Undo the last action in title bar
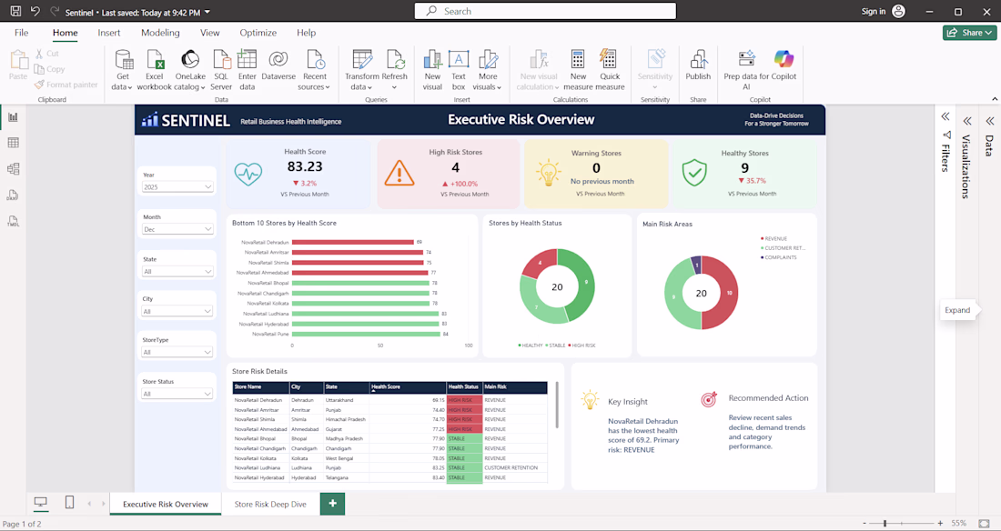The height and width of the screenshot is (531, 1001). [35, 12]
